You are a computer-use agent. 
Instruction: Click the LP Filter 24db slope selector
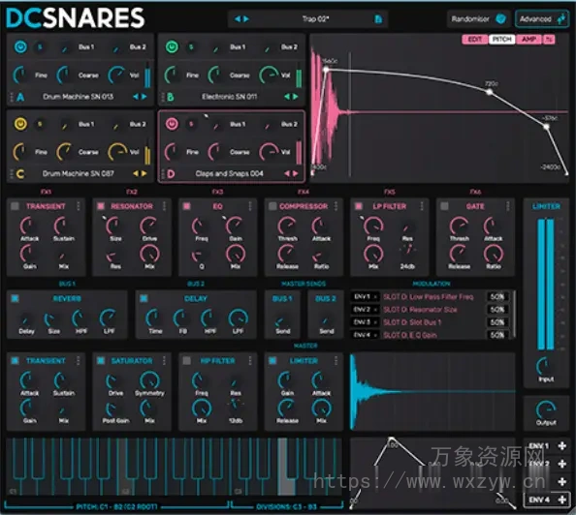point(407,250)
